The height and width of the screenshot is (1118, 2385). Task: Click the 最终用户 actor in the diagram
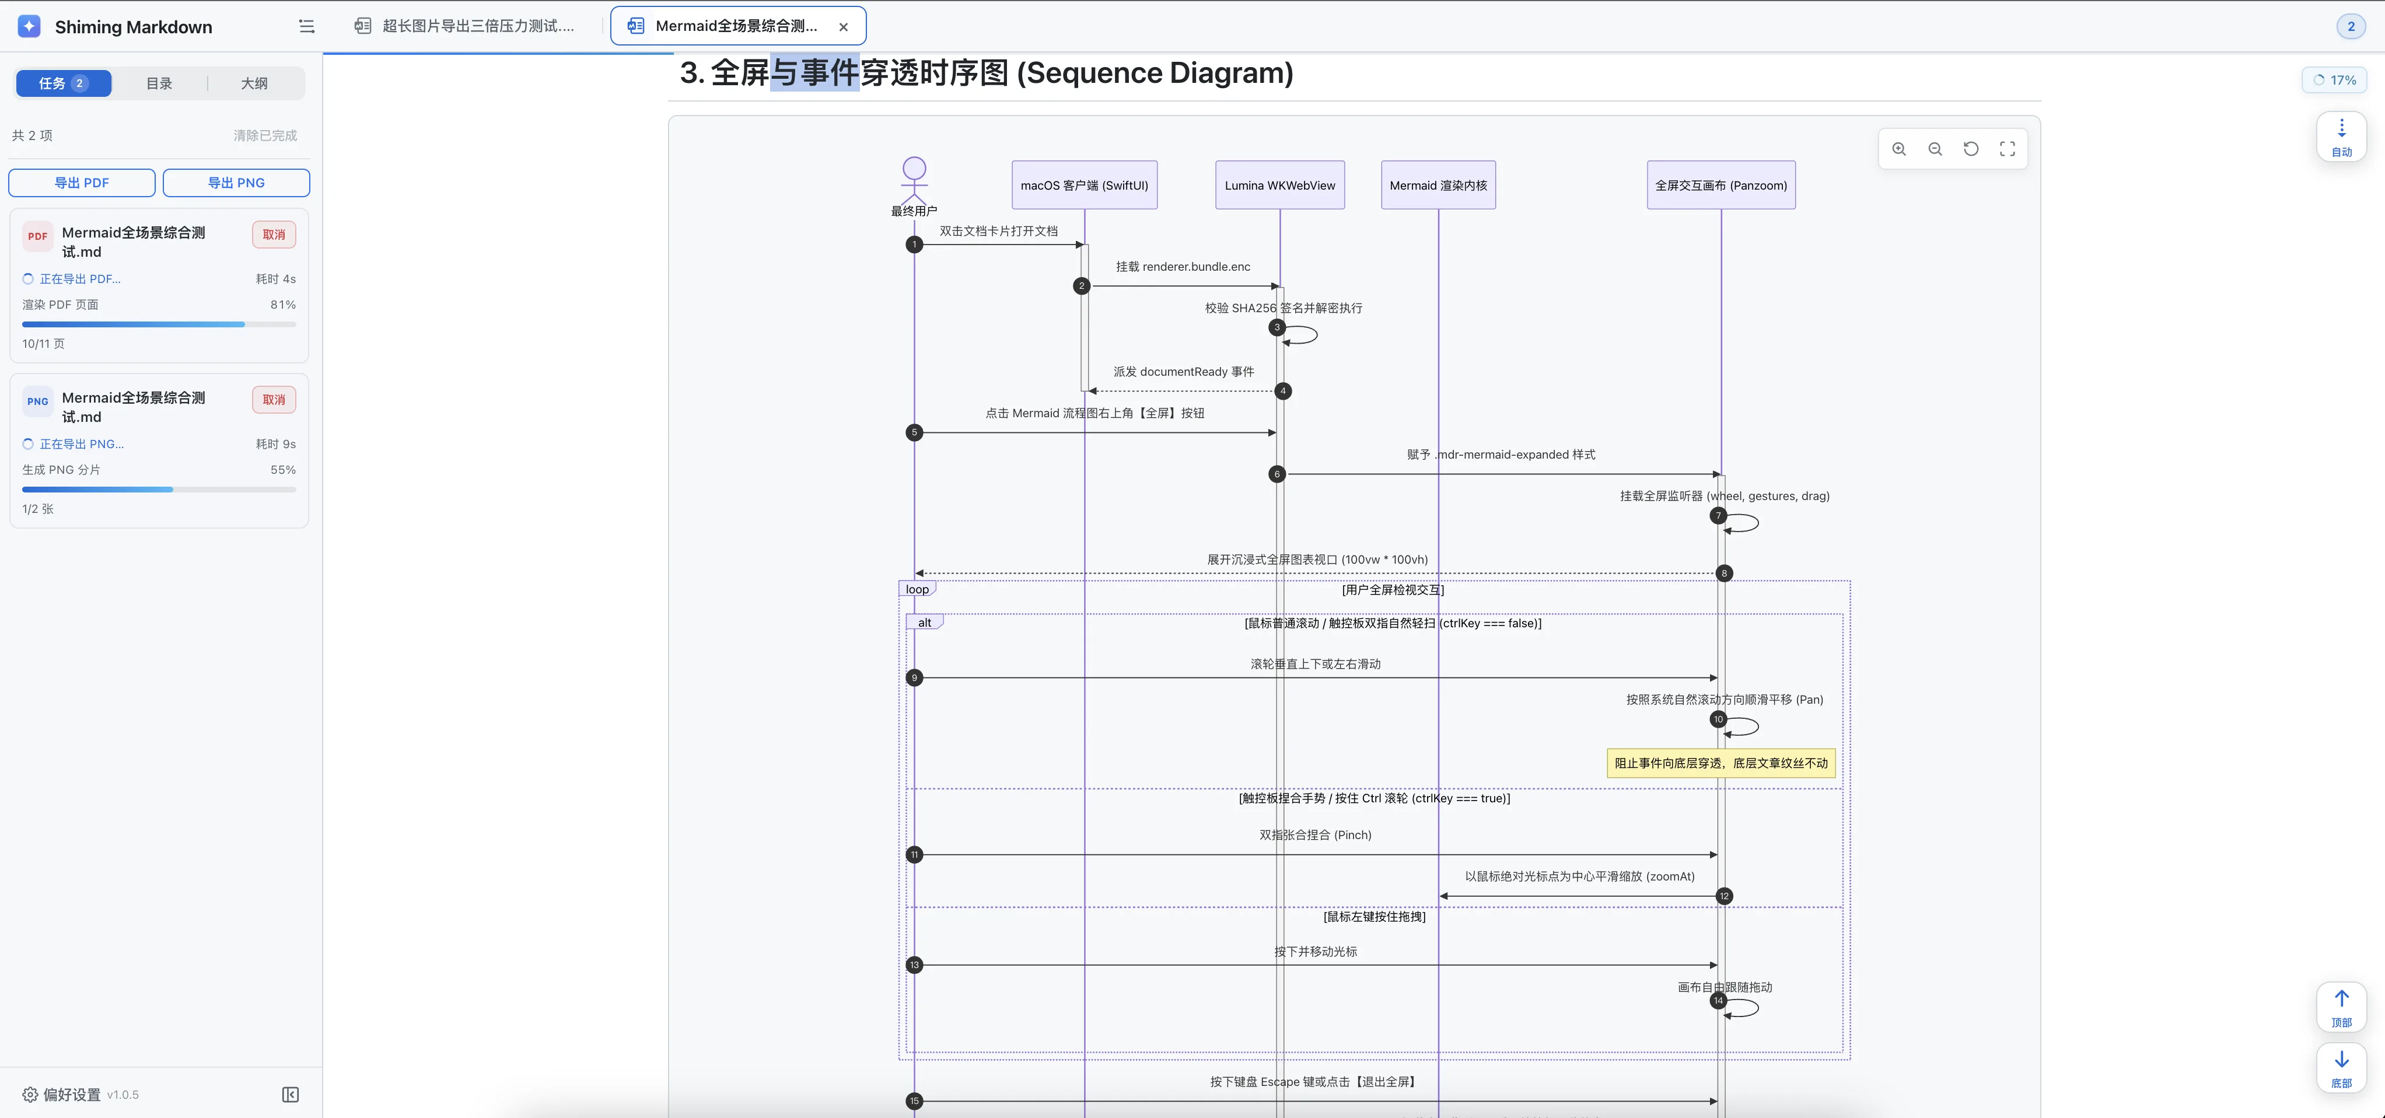pos(914,187)
